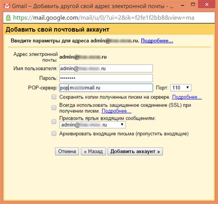This screenshot has height=204, width=218.
Task: Click the address bar URL
Action: tap(103, 17)
